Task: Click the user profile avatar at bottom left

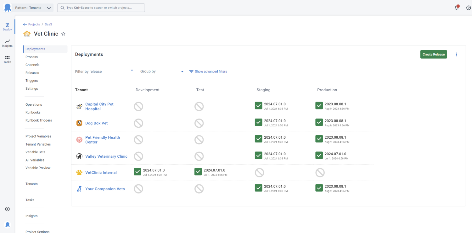Action: point(8,225)
